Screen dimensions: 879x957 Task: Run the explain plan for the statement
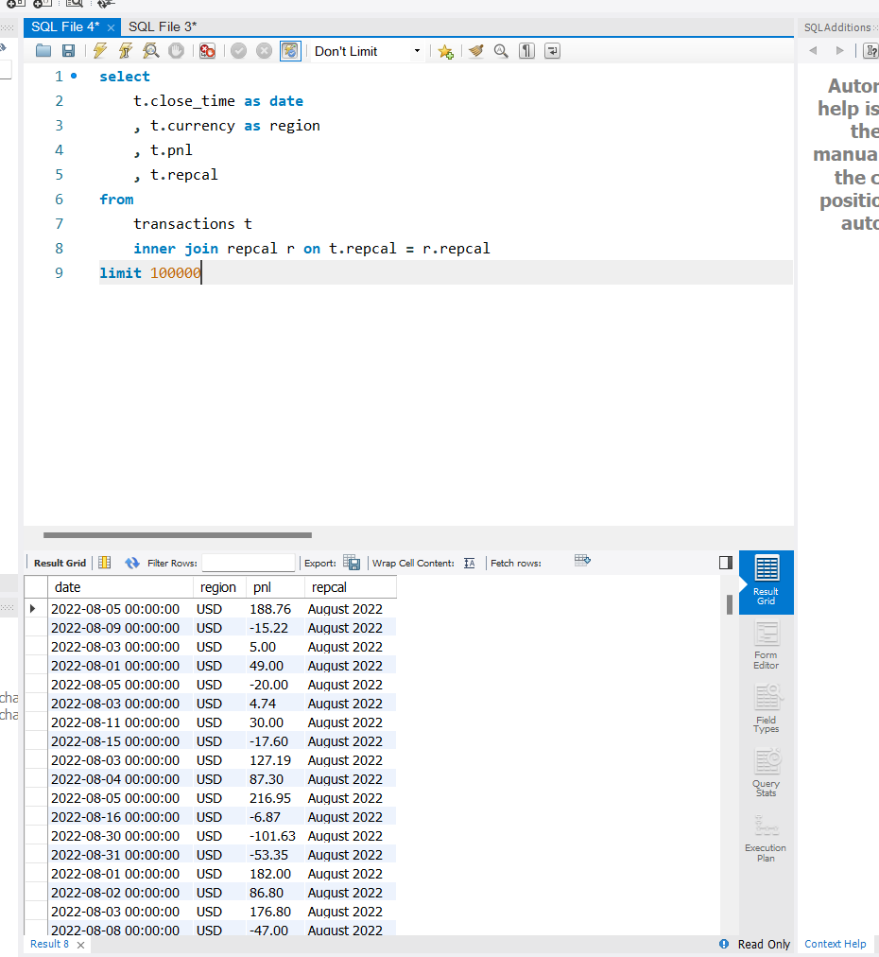(x=151, y=50)
